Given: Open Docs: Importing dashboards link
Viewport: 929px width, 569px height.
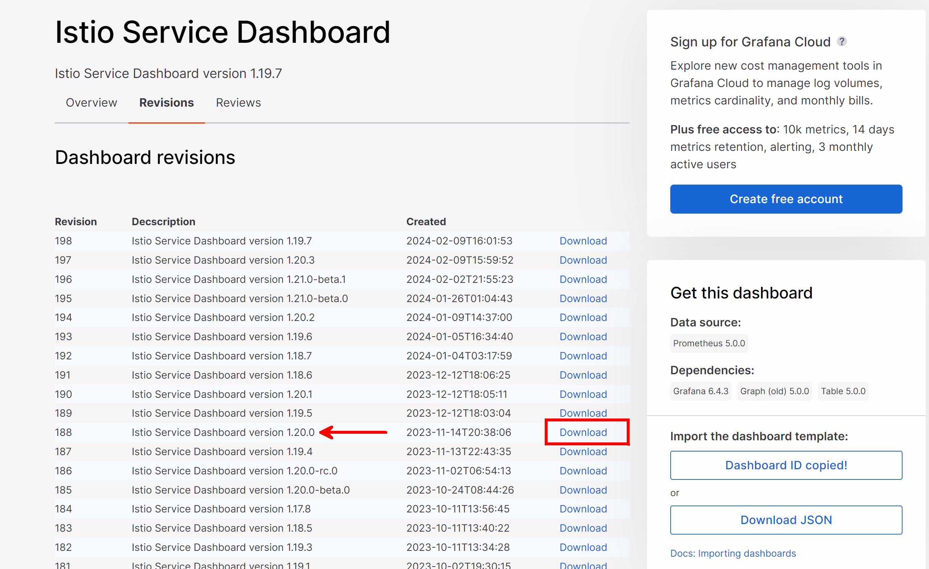Looking at the screenshot, I should tap(733, 553).
